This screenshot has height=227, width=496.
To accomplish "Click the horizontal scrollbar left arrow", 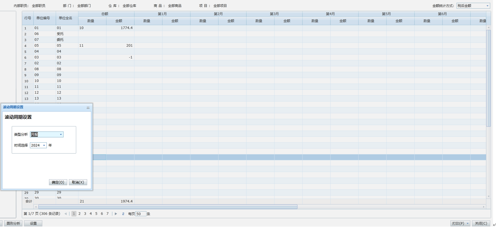I will click(36, 207).
